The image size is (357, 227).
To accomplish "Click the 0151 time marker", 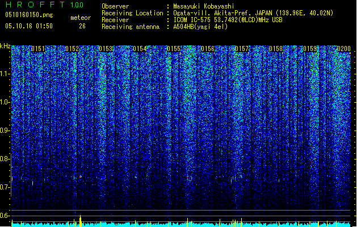I will (38, 49).
